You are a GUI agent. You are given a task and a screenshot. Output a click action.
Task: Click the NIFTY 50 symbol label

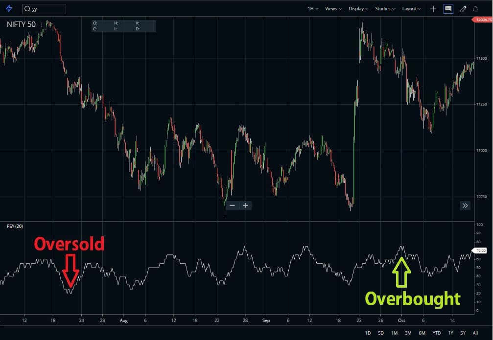pyautogui.click(x=22, y=24)
